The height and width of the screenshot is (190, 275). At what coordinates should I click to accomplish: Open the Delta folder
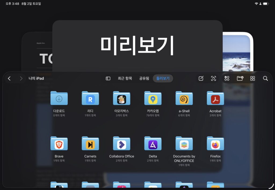[153, 143]
